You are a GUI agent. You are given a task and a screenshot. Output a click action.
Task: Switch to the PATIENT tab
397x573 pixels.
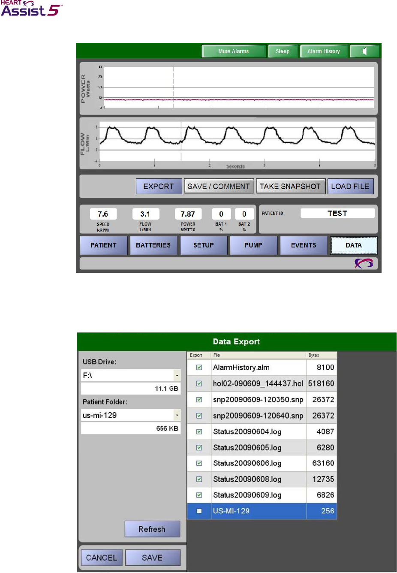[x=103, y=245]
